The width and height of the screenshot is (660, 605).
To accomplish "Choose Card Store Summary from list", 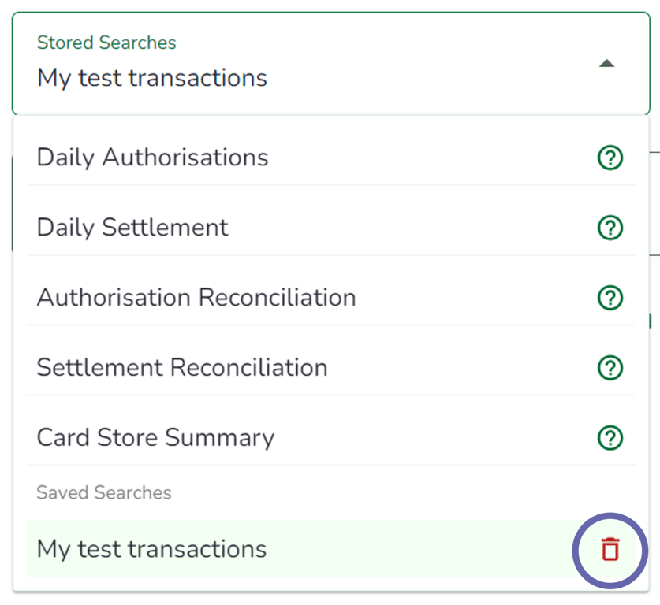I will coord(155,438).
